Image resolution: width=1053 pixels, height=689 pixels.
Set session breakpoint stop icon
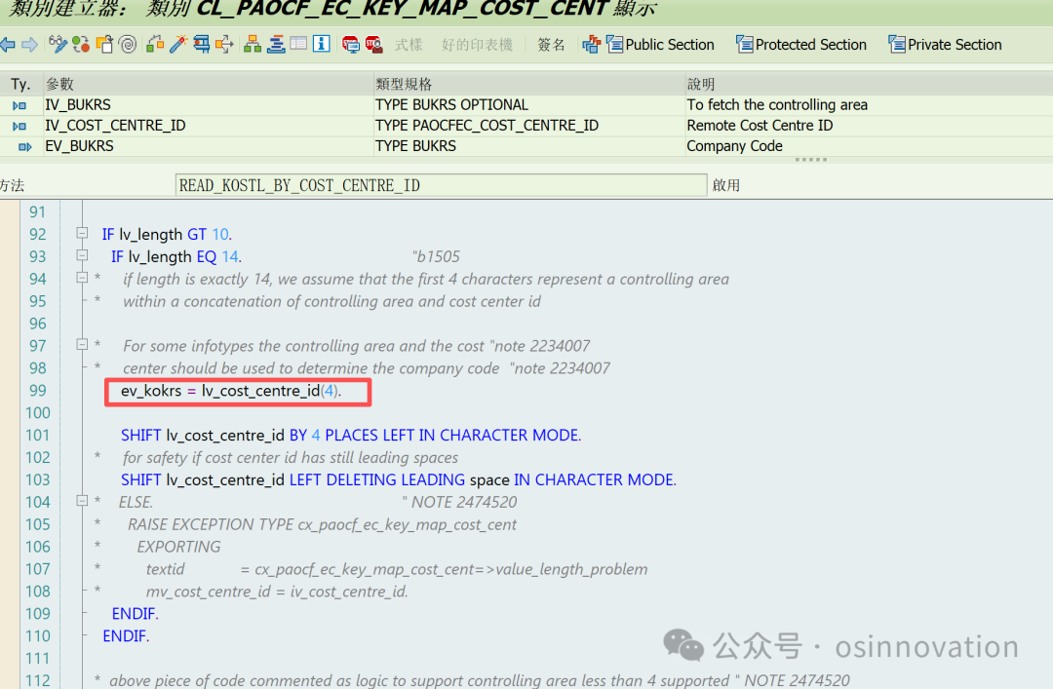(351, 44)
